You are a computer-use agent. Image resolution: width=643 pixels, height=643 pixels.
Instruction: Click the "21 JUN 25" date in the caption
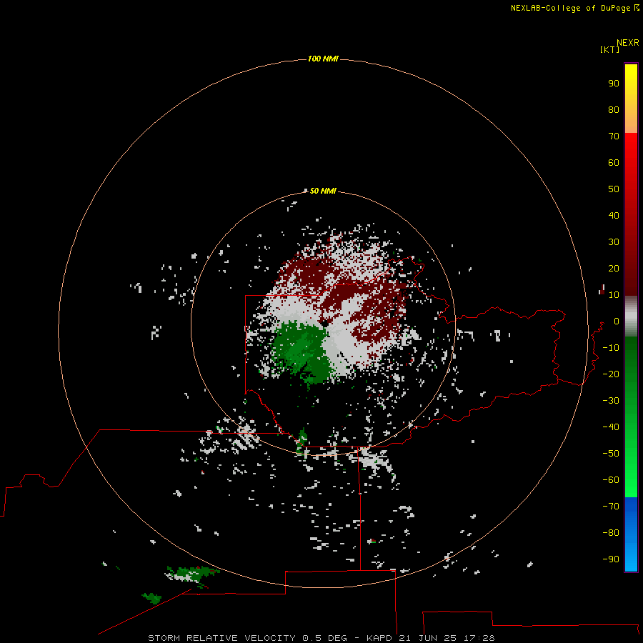coord(428,638)
